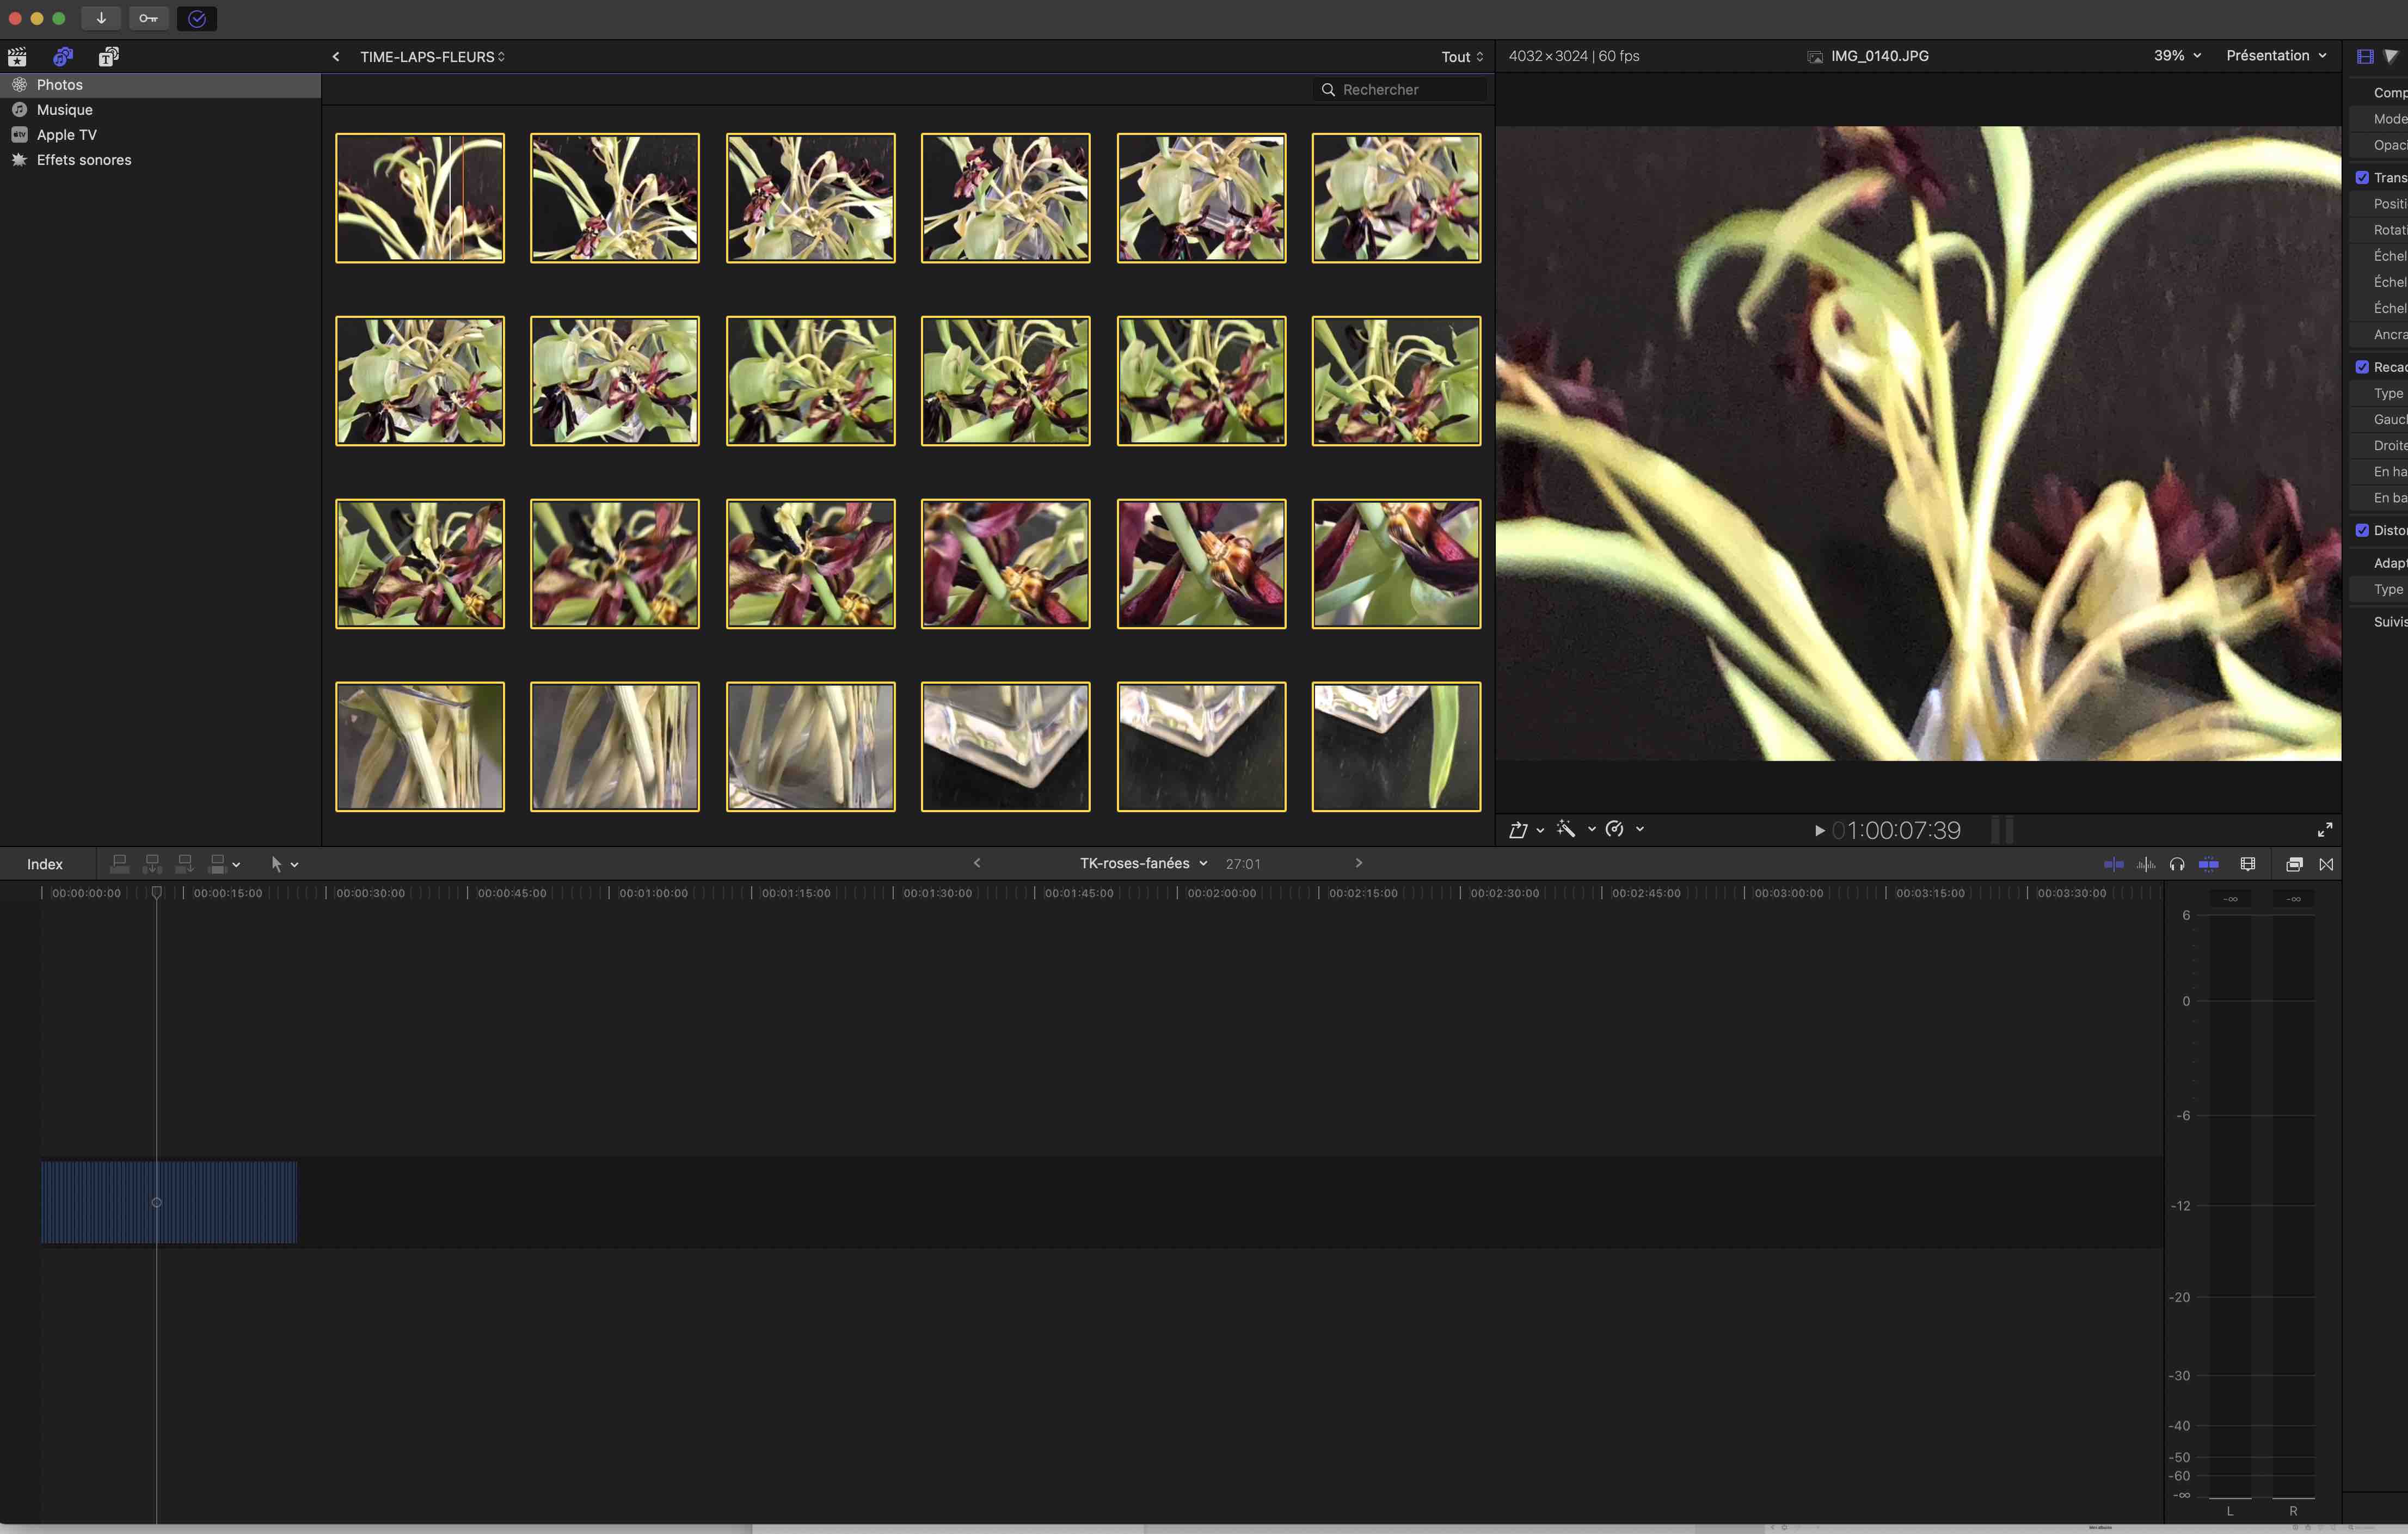
Task: Open the titles and generators sidebar
Action: click(108, 56)
